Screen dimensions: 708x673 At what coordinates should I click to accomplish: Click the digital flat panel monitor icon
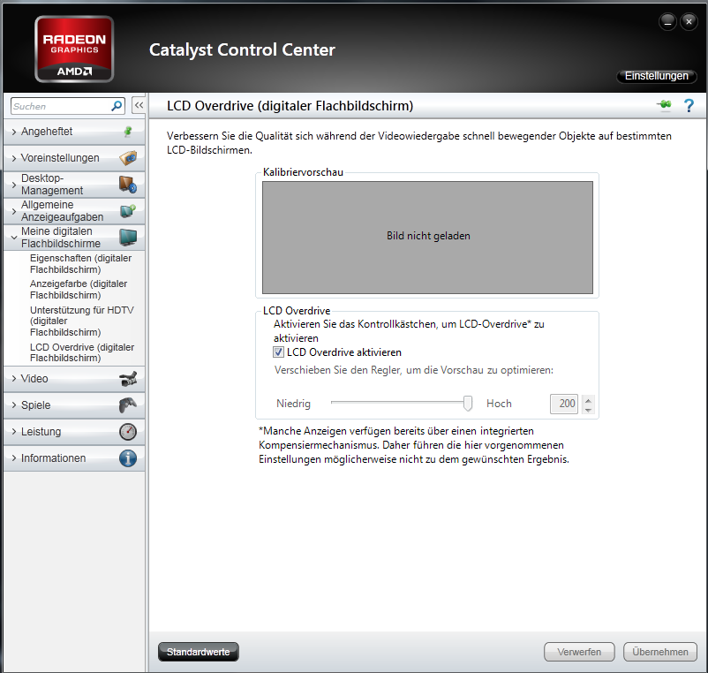[128, 237]
